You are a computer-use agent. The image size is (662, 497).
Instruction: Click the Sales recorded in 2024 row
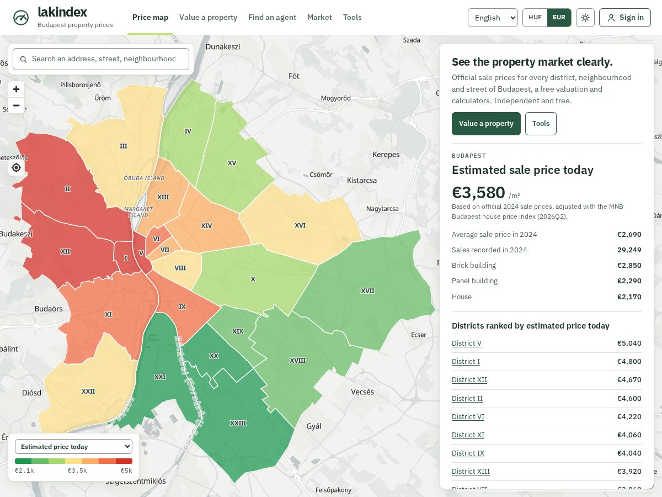point(547,250)
